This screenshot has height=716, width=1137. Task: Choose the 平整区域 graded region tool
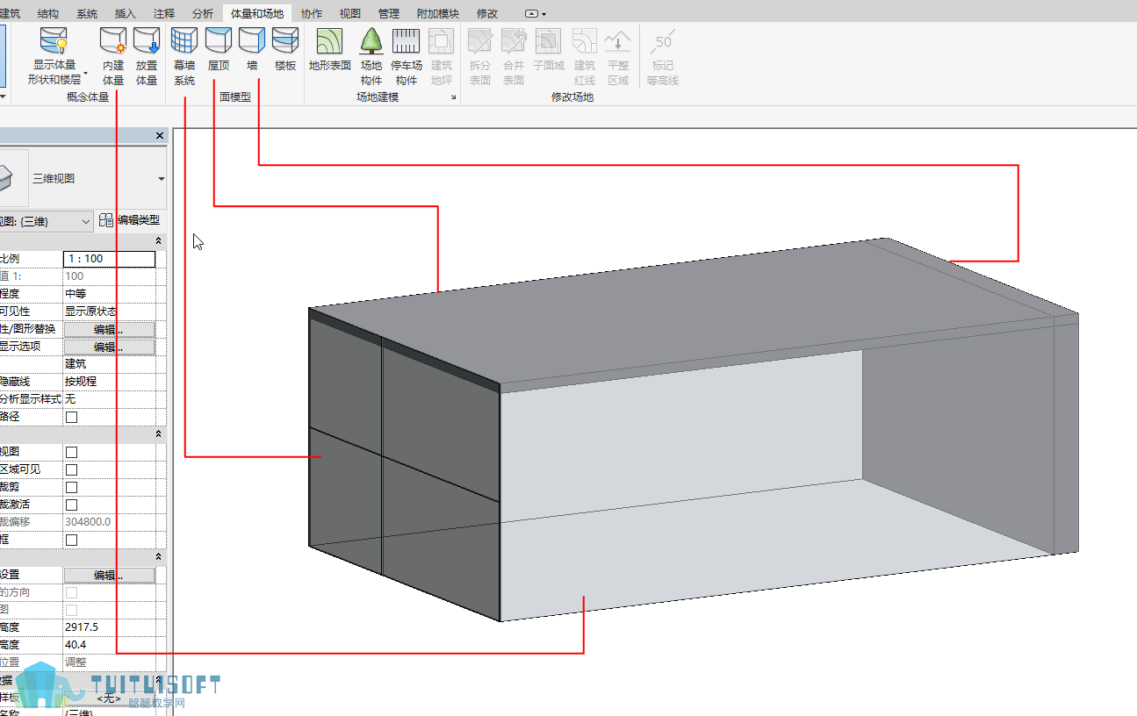click(618, 56)
